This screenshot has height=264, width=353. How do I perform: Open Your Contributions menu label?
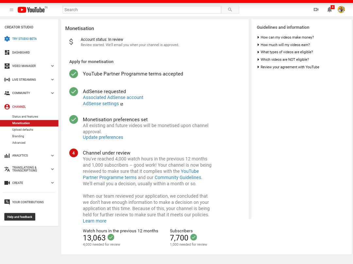28,202
